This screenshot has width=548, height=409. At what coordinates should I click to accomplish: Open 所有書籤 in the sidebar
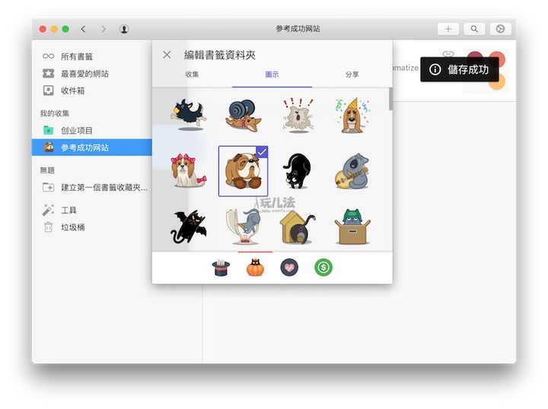[77, 56]
